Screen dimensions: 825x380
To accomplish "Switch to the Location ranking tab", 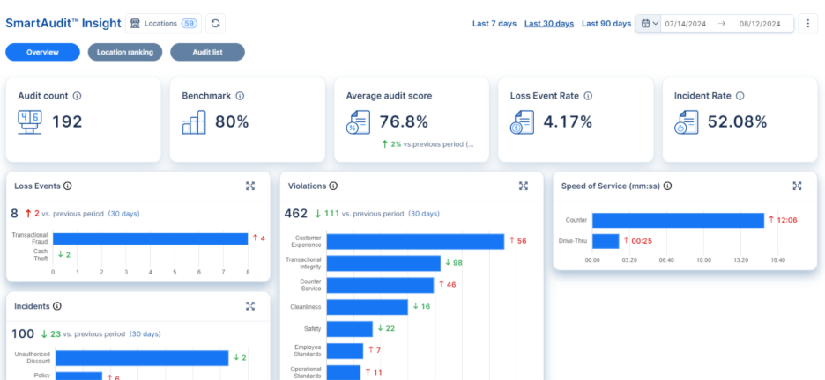I will tap(124, 52).
